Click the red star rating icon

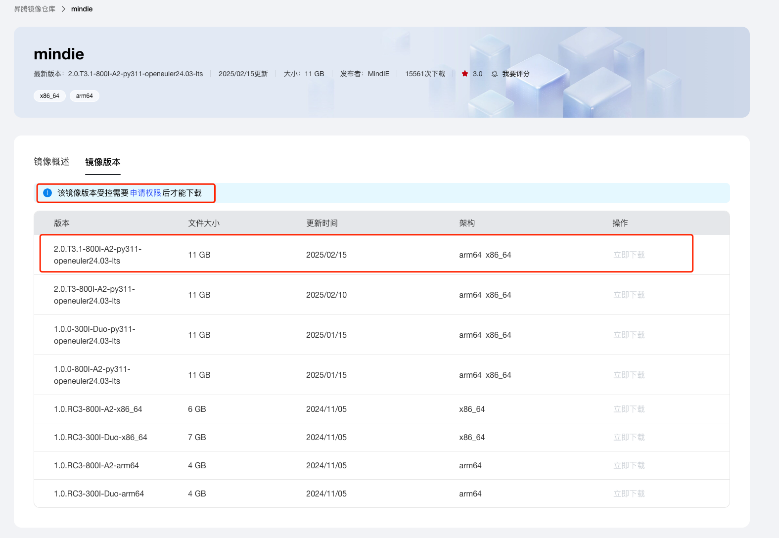[465, 74]
